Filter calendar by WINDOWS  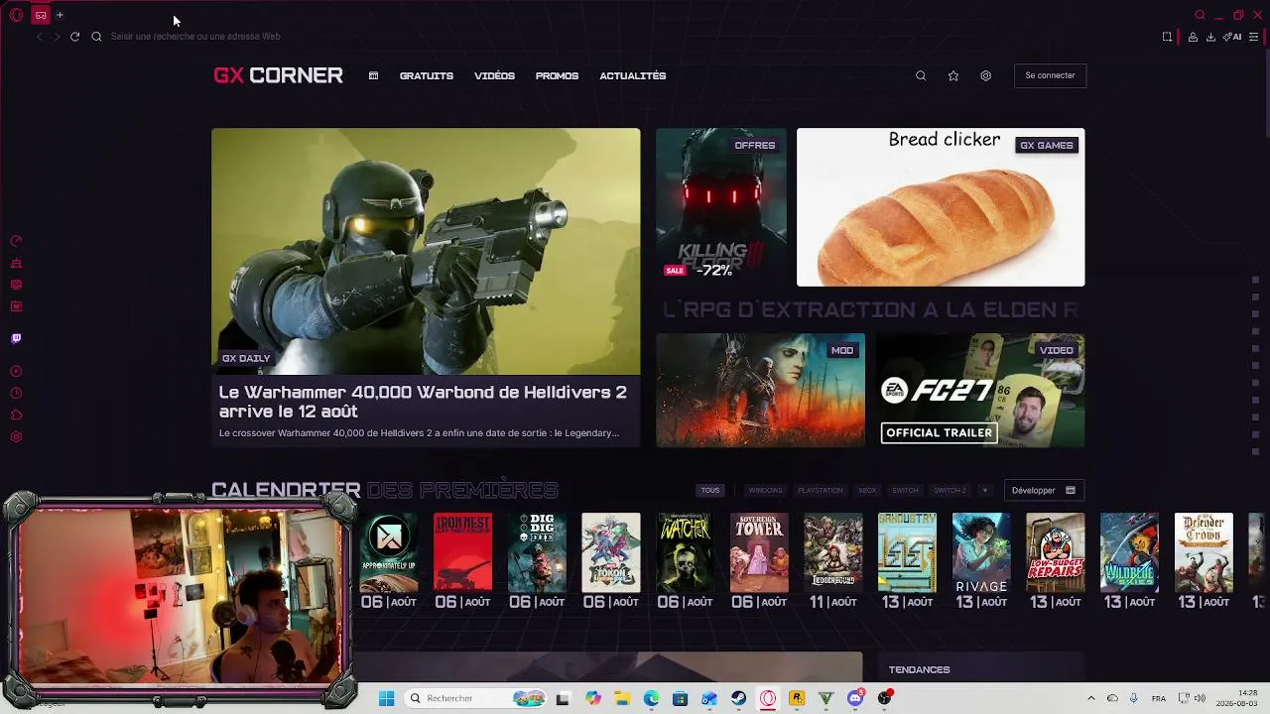coord(765,490)
